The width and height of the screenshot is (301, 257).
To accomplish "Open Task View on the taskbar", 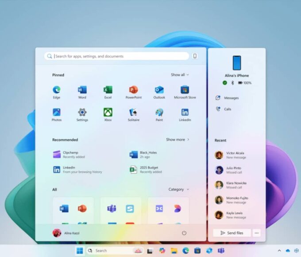I will [150, 251].
